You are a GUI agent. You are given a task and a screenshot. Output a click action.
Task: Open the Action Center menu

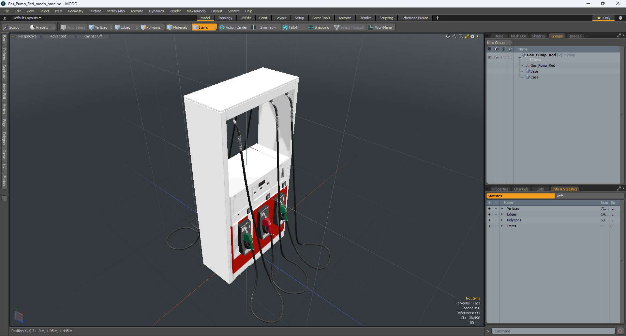click(x=233, y=27)
